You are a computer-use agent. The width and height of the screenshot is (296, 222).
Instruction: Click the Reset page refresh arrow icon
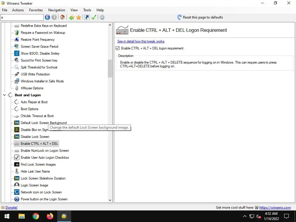click(x=179, y=17)
